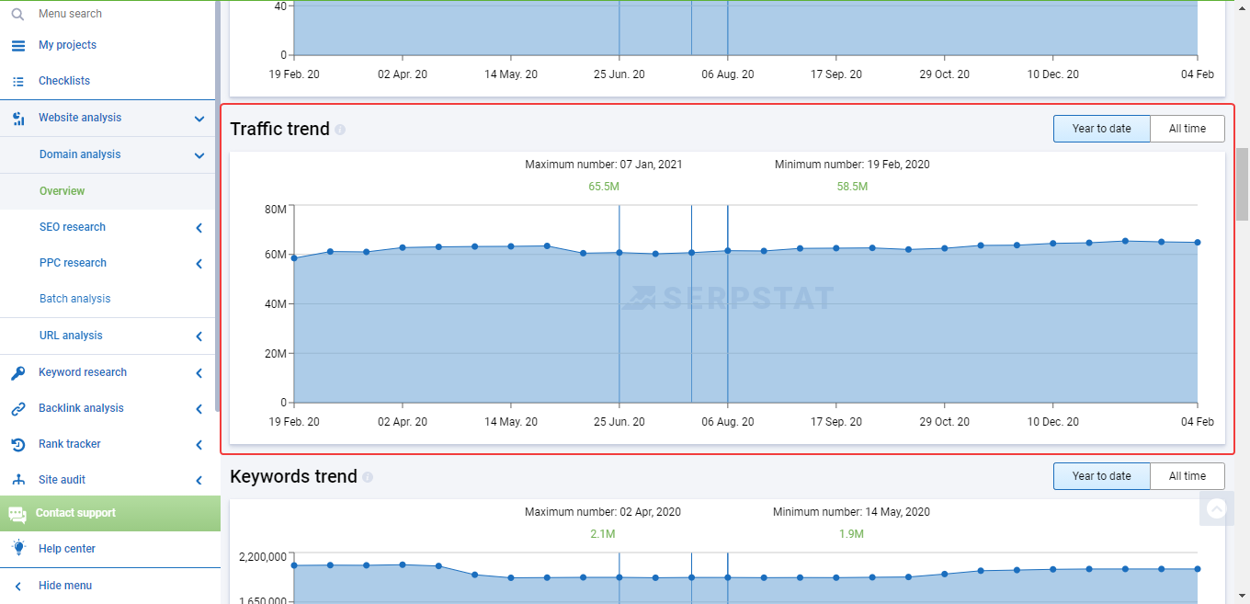Open My projects from the sidebar icon

pos(18,44)
